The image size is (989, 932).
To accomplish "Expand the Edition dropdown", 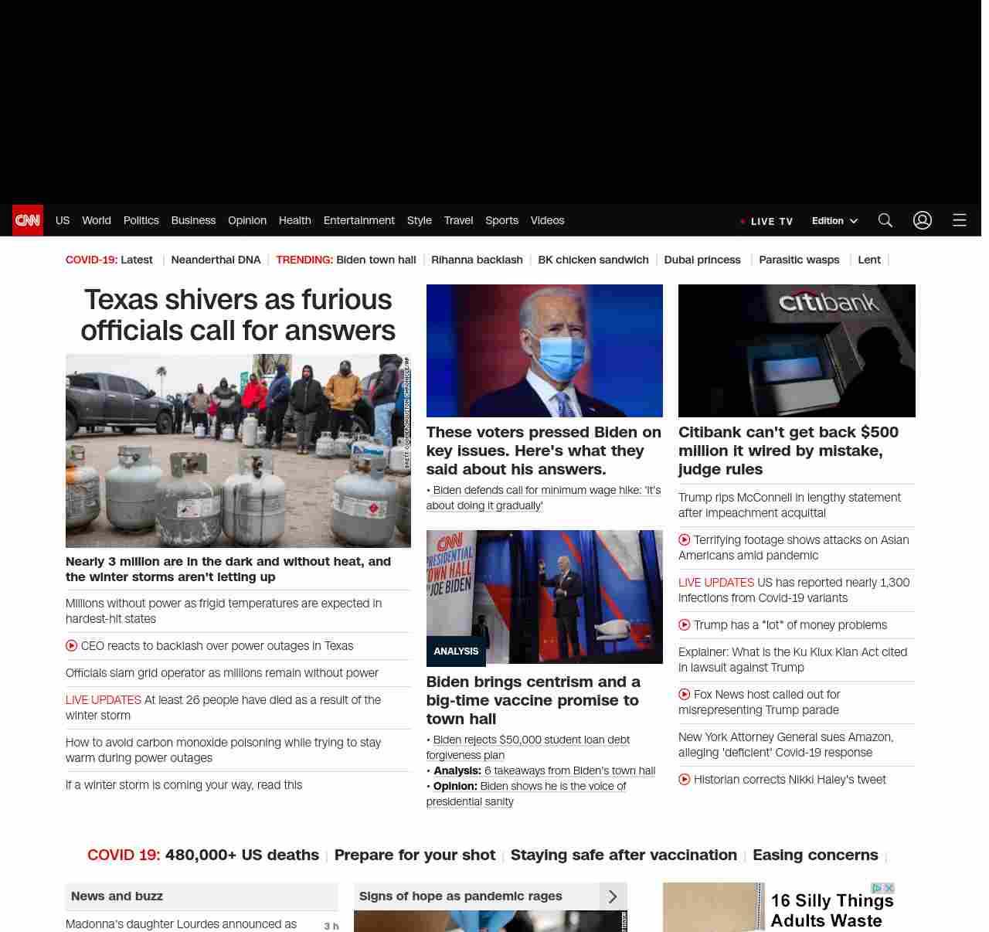I will [834, 221].
